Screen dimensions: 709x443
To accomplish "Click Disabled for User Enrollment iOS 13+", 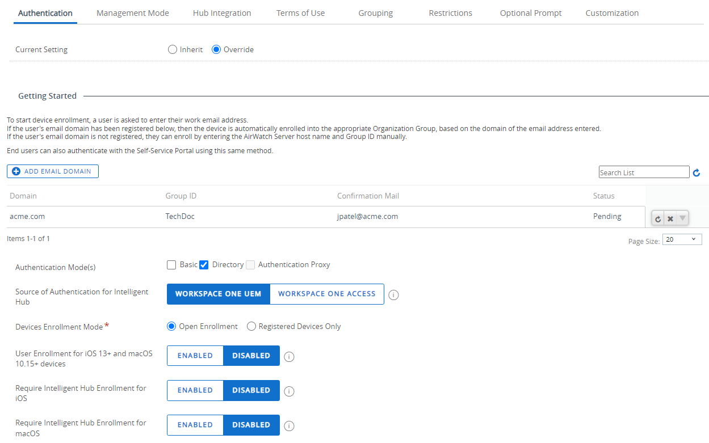I will 251,356.
